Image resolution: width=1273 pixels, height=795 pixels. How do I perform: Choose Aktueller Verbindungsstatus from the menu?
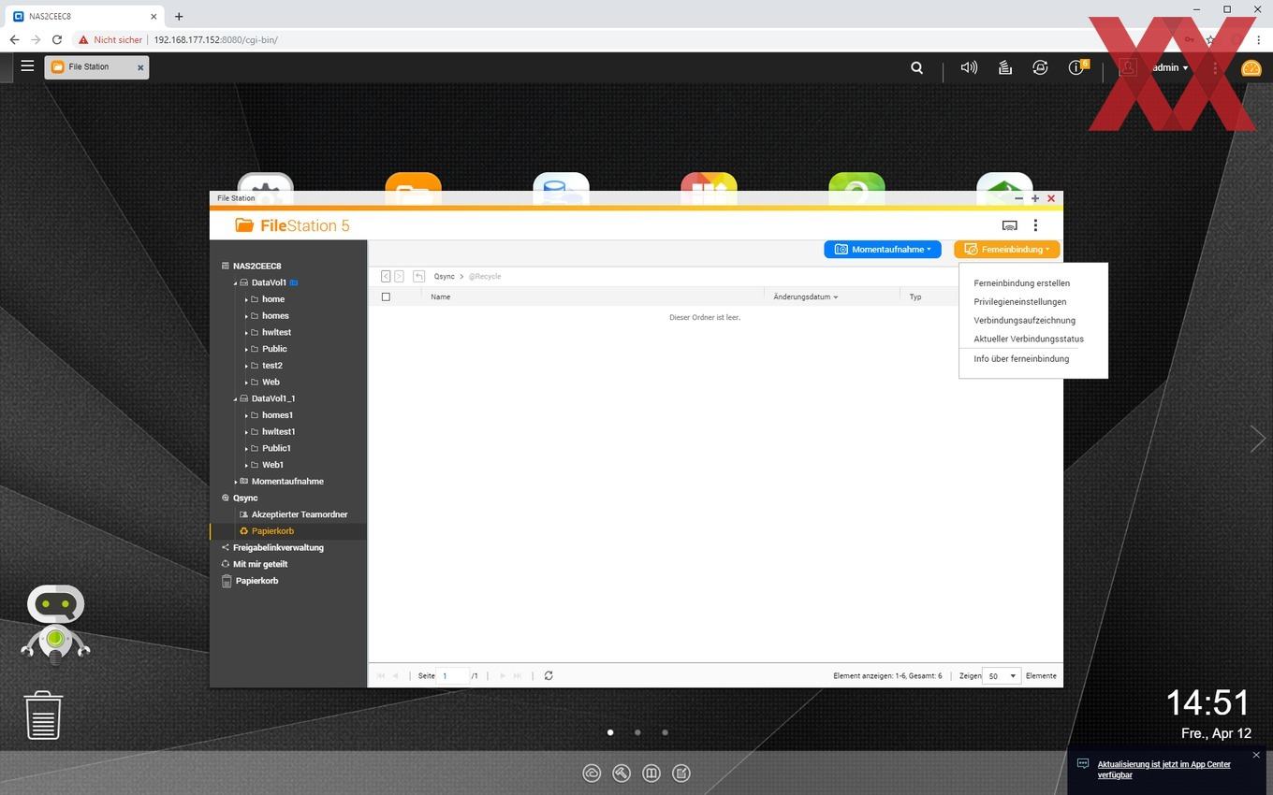pos(1029,340)
